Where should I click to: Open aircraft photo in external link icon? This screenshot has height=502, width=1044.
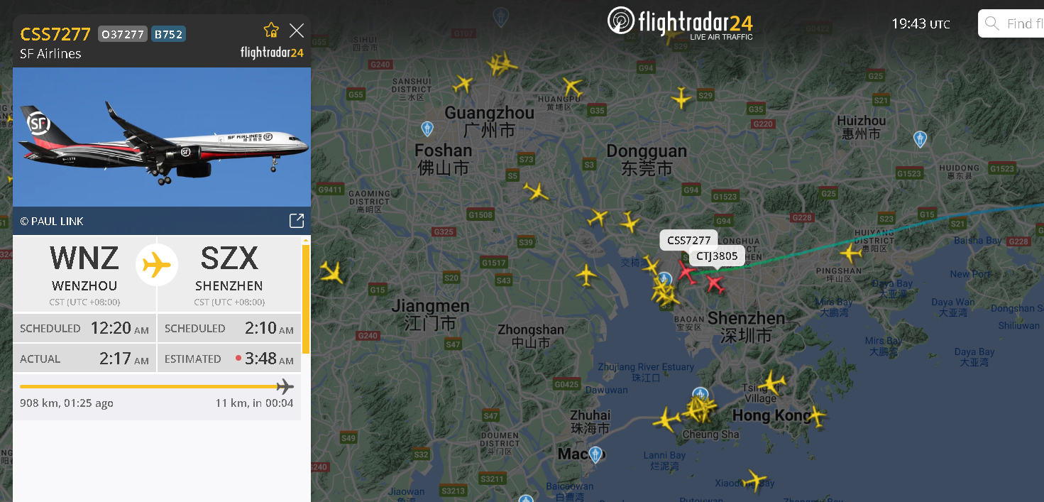pos(297,221)
